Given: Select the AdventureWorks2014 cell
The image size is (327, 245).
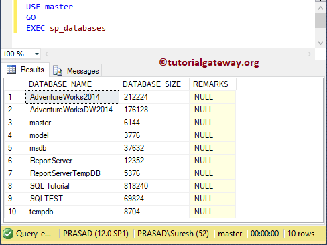Looking at the screenshot, I should (x=72, y=97).
